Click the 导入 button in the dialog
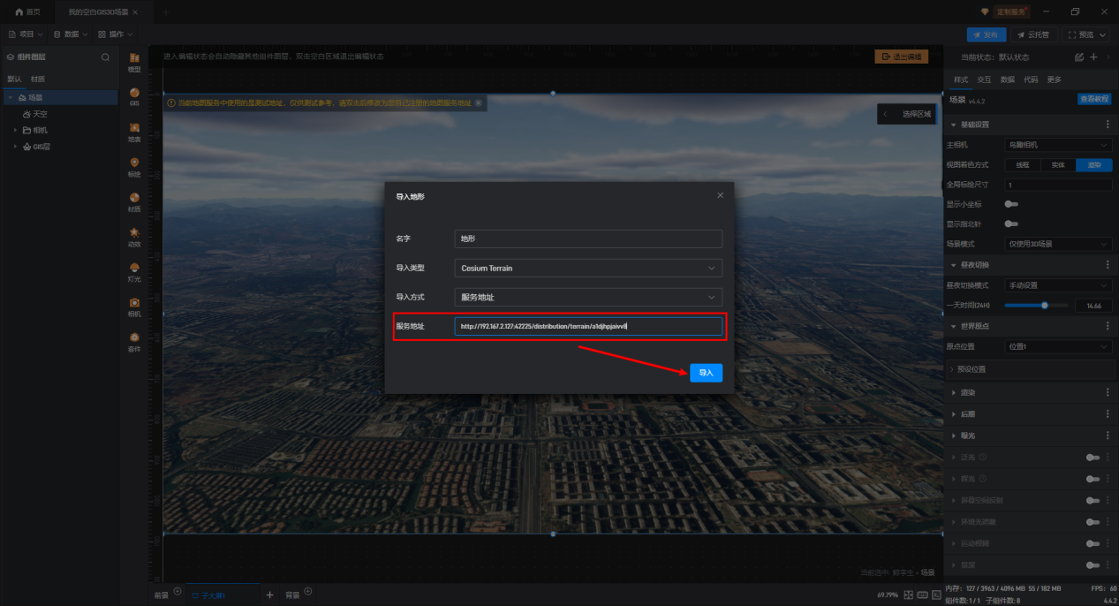 point(706,373)
